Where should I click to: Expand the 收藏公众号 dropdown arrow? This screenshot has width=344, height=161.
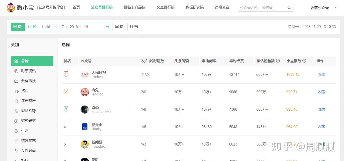[x=335, y=8]
